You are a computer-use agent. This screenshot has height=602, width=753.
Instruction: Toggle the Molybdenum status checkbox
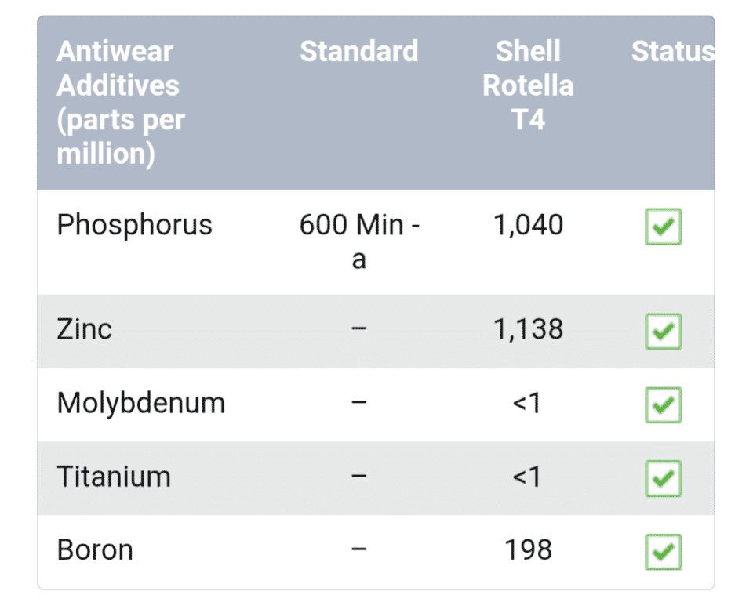tap(663, 405)
